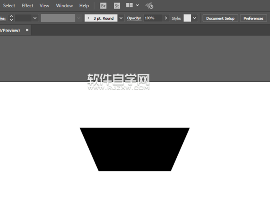Open the Help menu
Viewport: 270px width, 213px height.
(x=84, y=6)
